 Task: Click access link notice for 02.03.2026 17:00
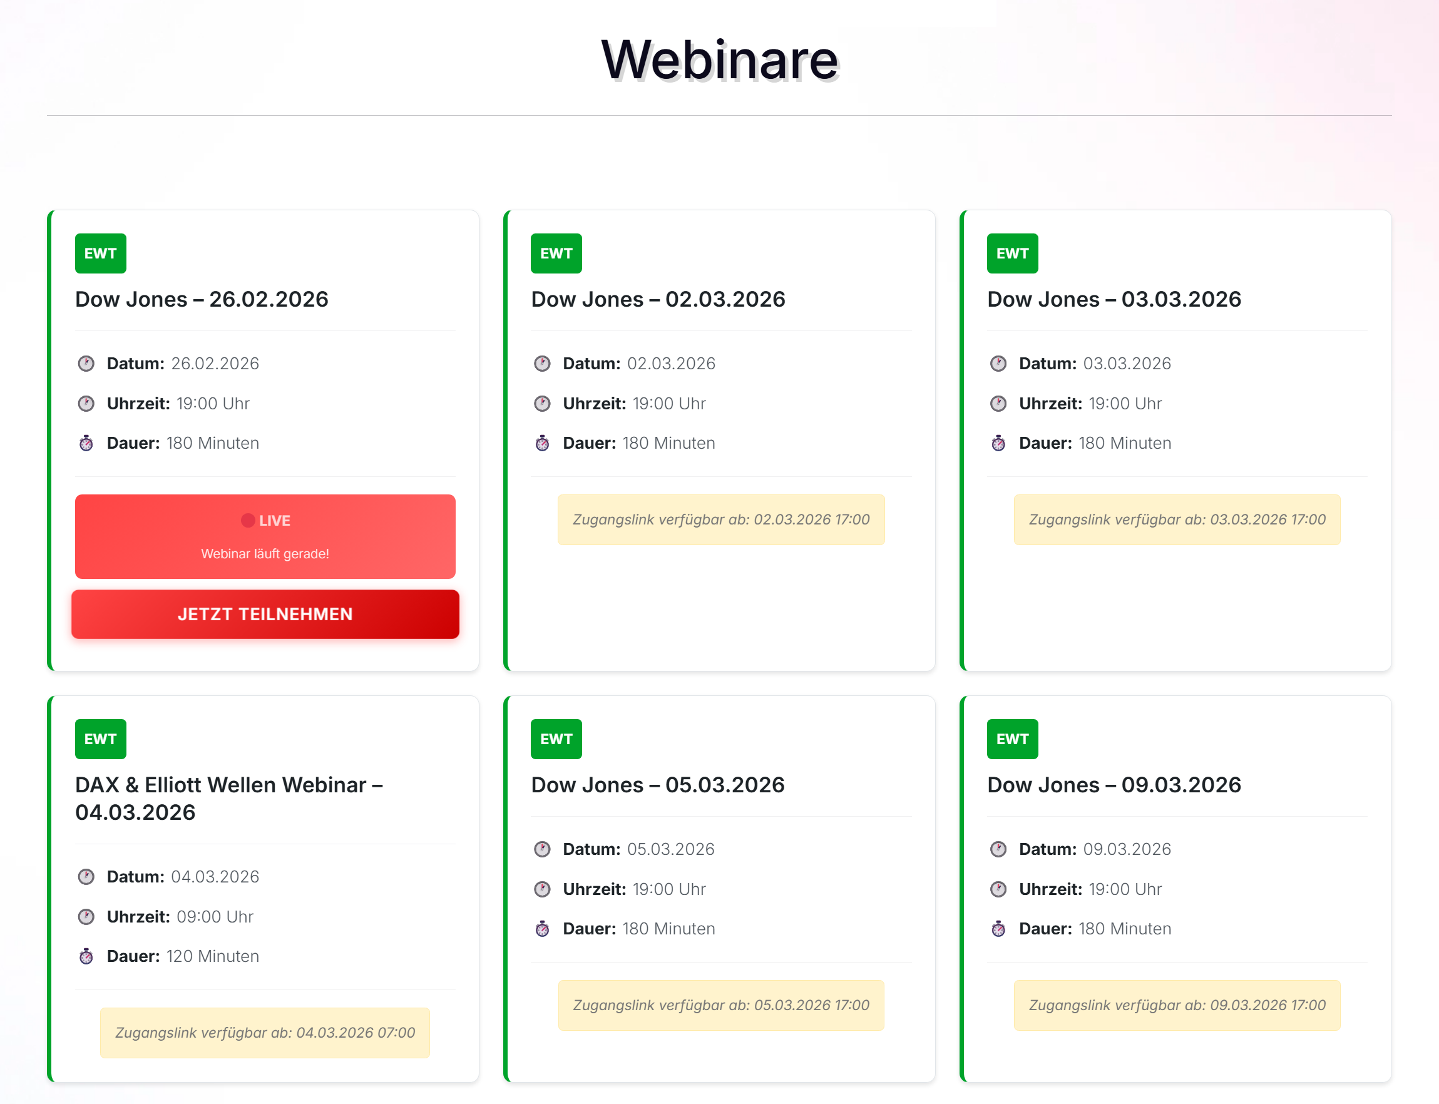tap(721, 519)
